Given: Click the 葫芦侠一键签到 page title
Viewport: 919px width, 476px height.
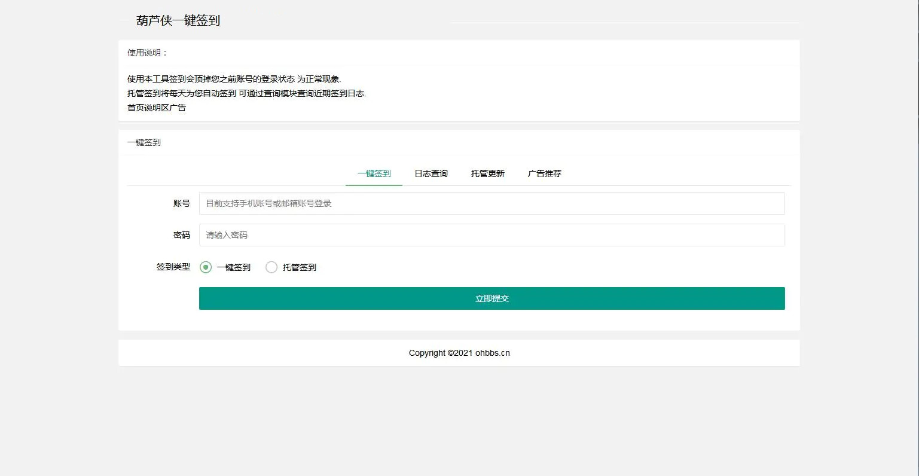Looking at the screenshot, I should pos(178,20).
